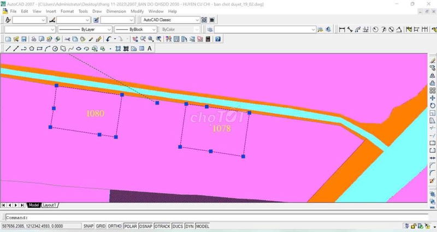Image resolution: width=437 pixels, height=232 pixels.
Task: Open the Dimension menu
Action: tap(116, 11)
